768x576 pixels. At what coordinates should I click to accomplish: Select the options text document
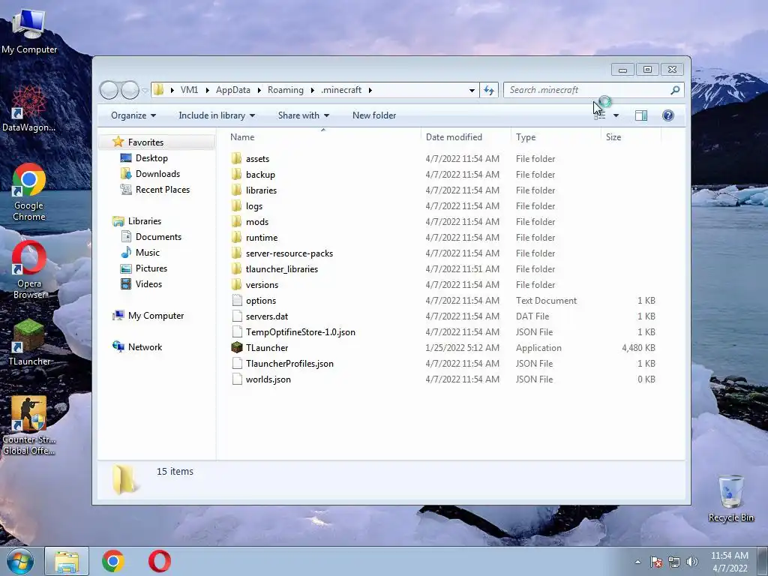pyautogui.click(x=260, y=300)
